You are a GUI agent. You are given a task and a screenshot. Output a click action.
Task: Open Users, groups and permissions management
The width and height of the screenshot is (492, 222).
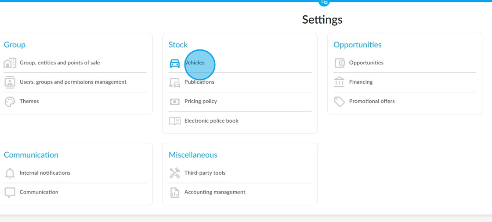73,82
